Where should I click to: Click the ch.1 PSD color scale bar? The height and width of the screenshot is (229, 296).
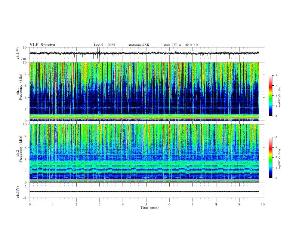point(271,96)
